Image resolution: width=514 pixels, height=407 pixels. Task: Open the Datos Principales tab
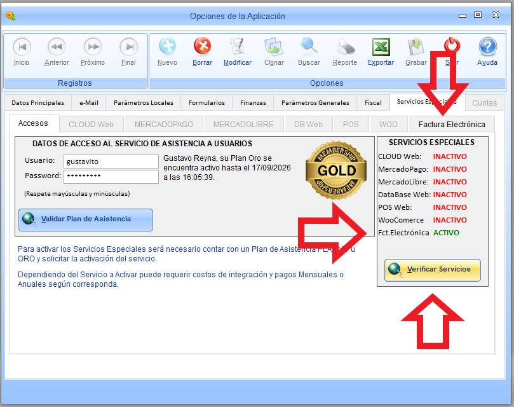pos(37,102)
